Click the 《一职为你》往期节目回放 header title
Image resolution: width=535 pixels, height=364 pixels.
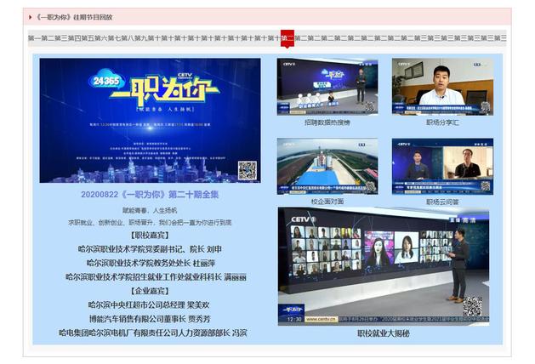pos(74,17)
